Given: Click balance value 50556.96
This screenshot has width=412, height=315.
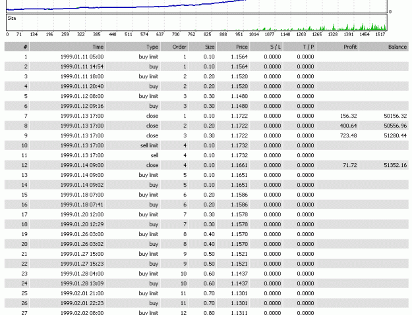Looking at the screenshot, I should pos(395,126).
